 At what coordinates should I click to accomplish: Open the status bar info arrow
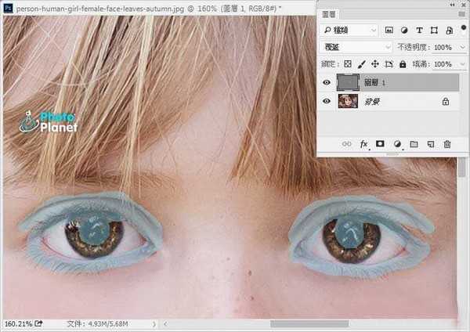[154, 324]
